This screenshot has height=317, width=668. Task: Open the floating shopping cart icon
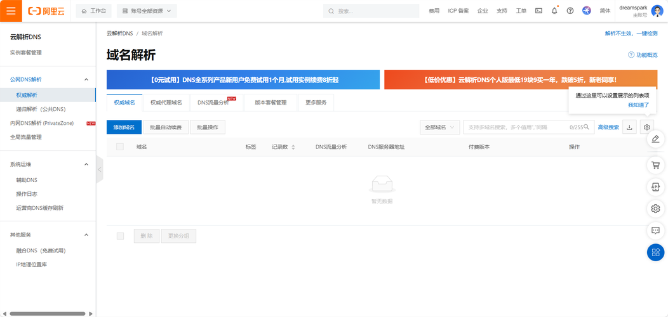pyautogui.click(x=656, y=165)
